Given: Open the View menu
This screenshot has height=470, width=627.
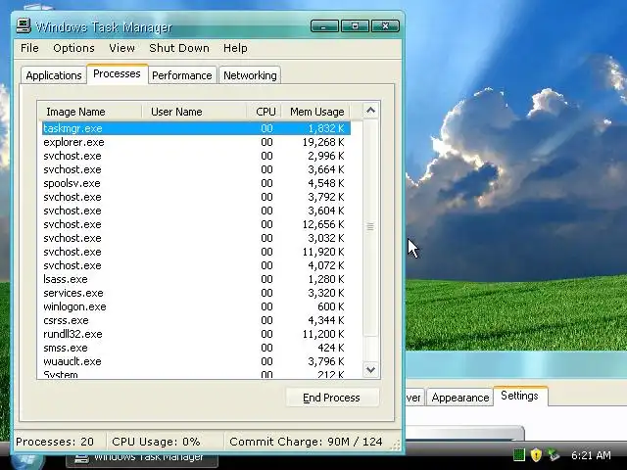Looking at the screenshot, I should pos(121,48).
